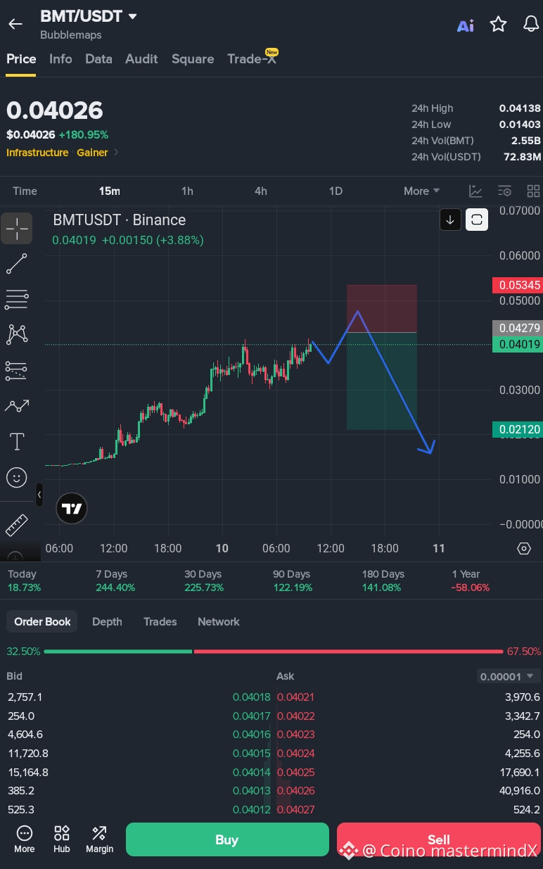Select the long/short position forecasting tool

coord(16,369)
